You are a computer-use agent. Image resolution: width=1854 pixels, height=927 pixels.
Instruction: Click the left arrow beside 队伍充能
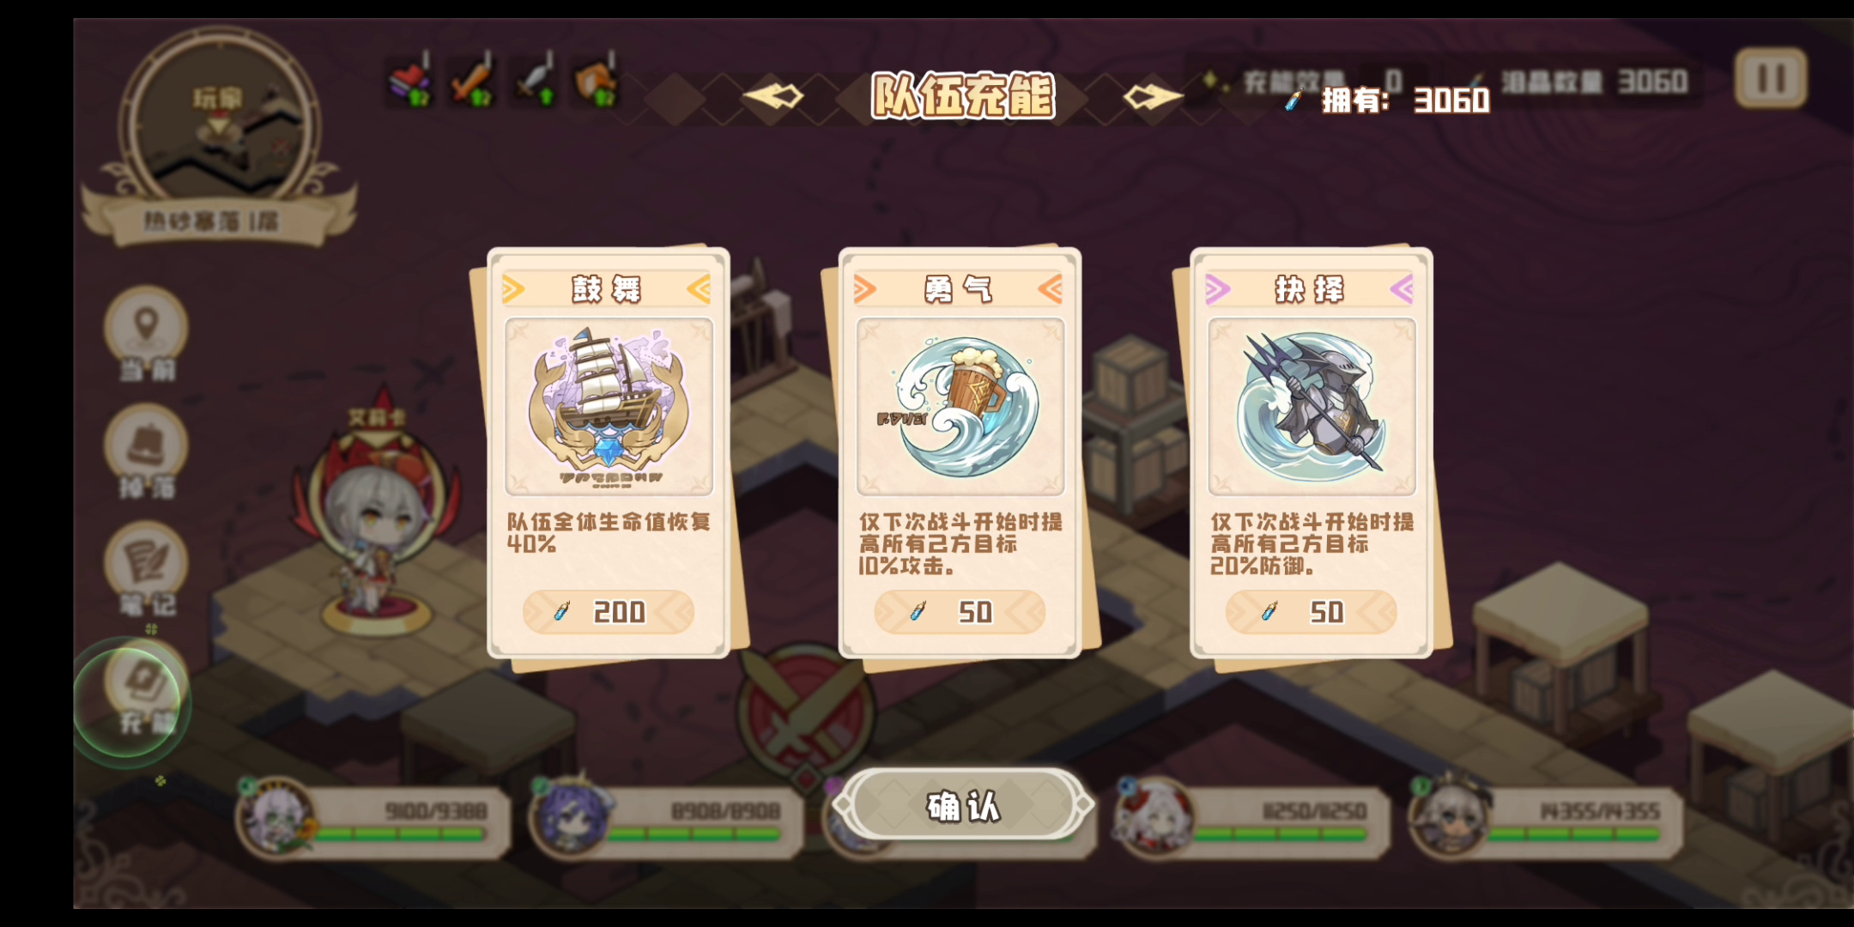[x=772, y=96]
